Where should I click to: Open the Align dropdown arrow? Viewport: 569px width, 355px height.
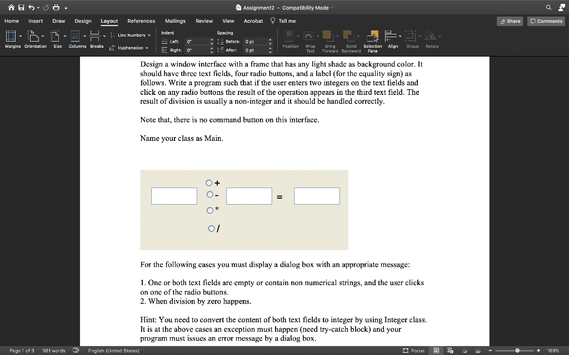(x=400, y=36)
